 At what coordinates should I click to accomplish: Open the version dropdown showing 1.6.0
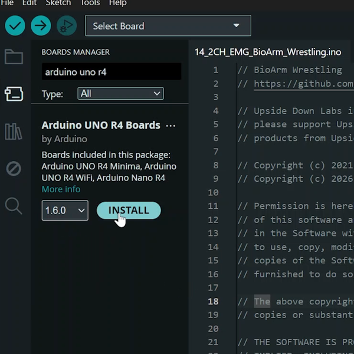[x=65, y=211]
